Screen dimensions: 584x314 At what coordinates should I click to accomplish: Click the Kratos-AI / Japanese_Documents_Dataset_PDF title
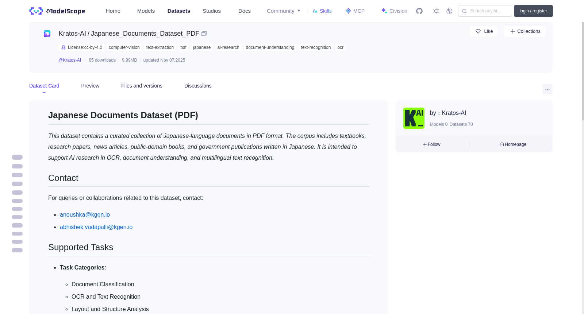point(129,34)
